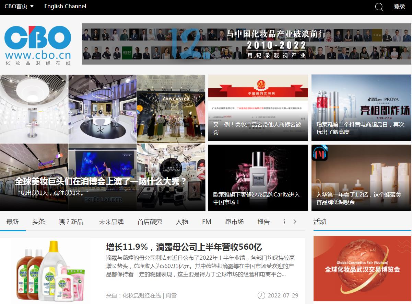Open the 珀莱雅第二个抖音电商超品日 article card
This screenshot has height=304, width=412.
coord(361,108)
